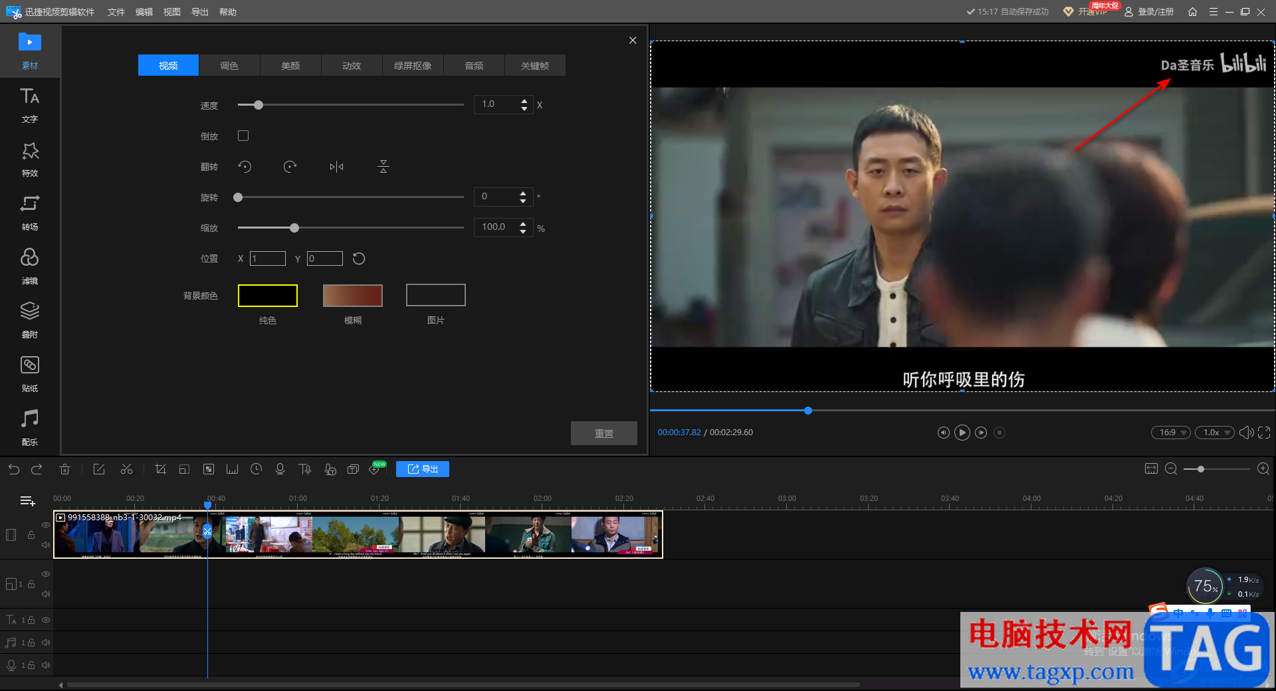Hide the main video track with eye icon
Image resolution: width=1276 pixels, height=691 pixels.
click(46, 525)
